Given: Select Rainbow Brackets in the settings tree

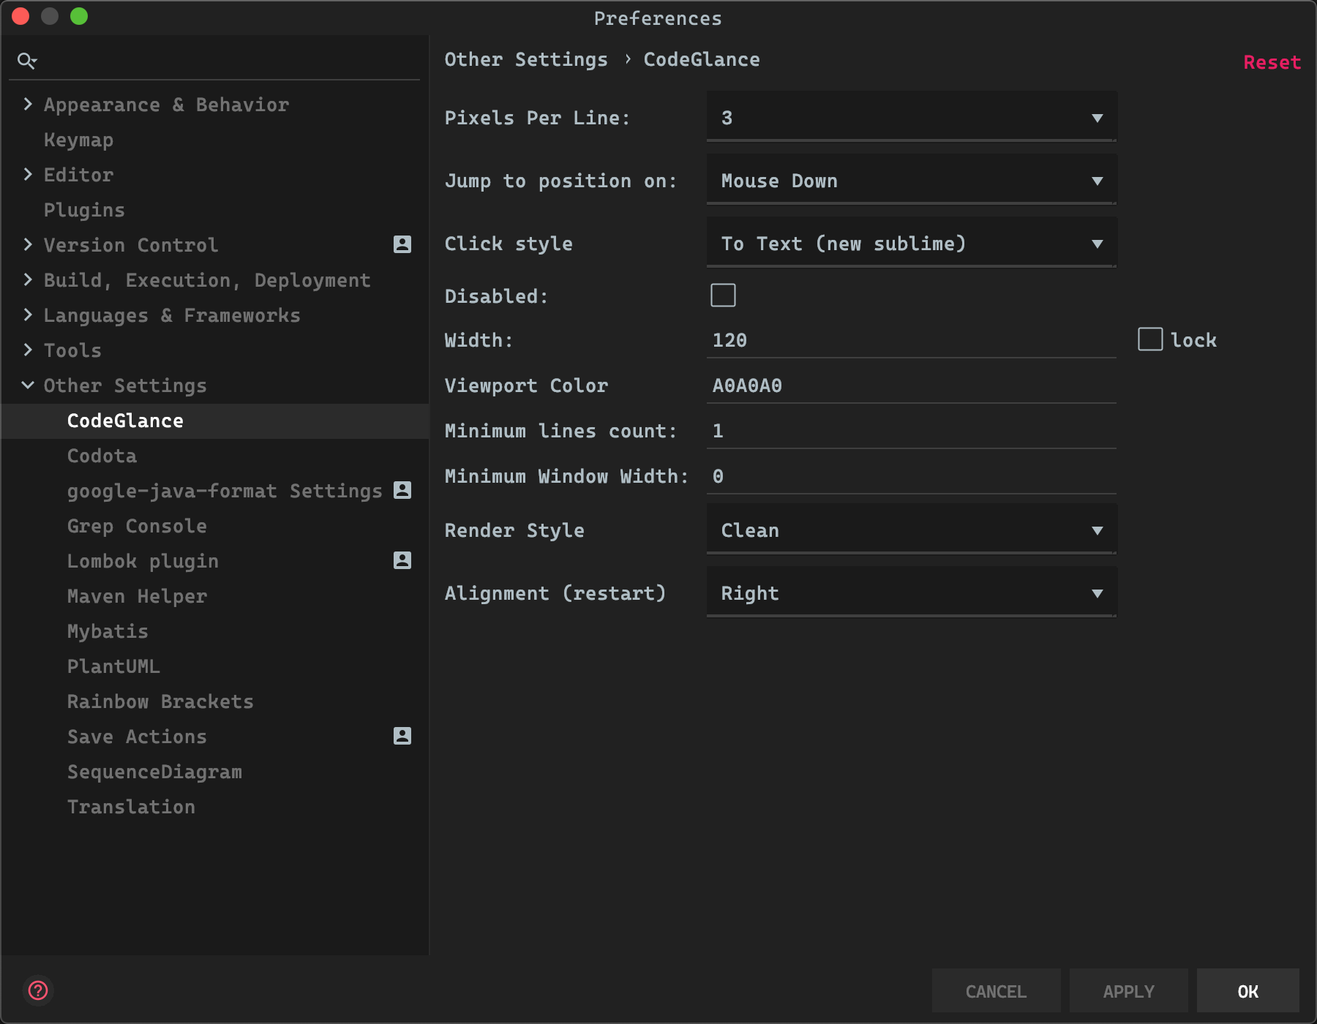Looking at the screenshot, I should click(x=160, y=701).
